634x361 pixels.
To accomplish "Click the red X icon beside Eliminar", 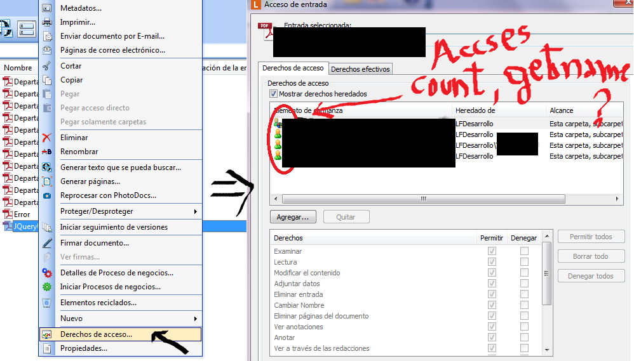I will tap(47, 138).
